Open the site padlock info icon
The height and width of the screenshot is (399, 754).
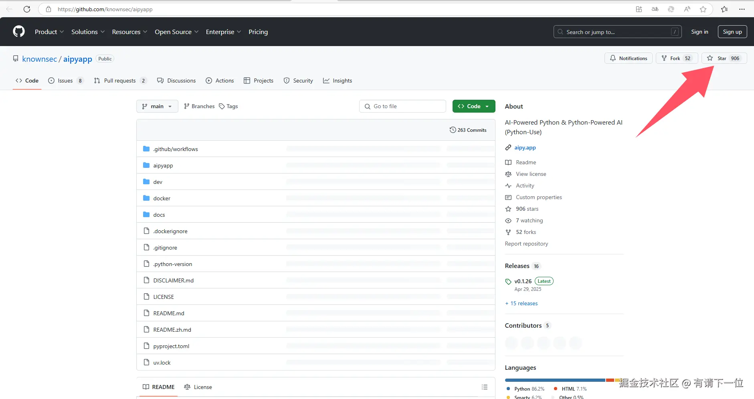coord(49,9)
